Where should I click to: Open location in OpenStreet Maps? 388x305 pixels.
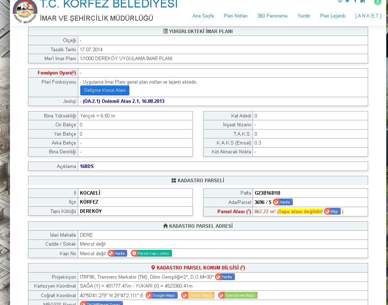click(238, 295)
